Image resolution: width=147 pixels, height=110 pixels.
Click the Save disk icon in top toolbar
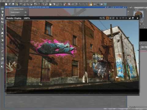click(13, 4)
